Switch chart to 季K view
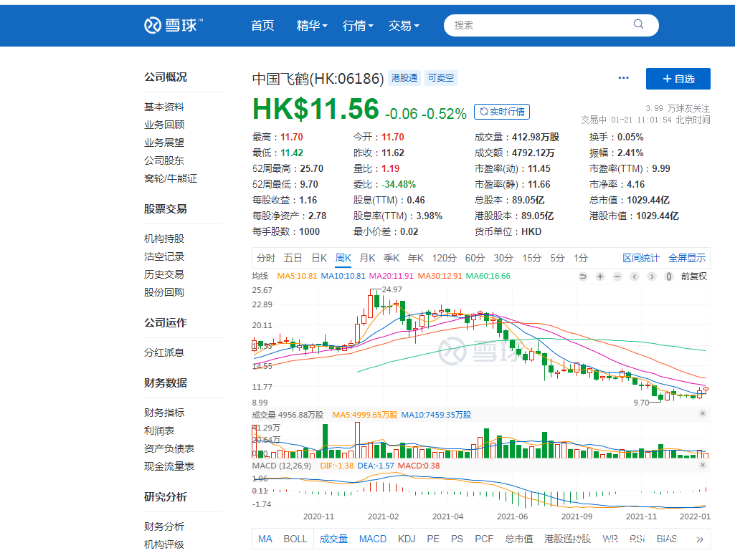The height and width of the screenshot is (553, 735). (x=392, y=258)
